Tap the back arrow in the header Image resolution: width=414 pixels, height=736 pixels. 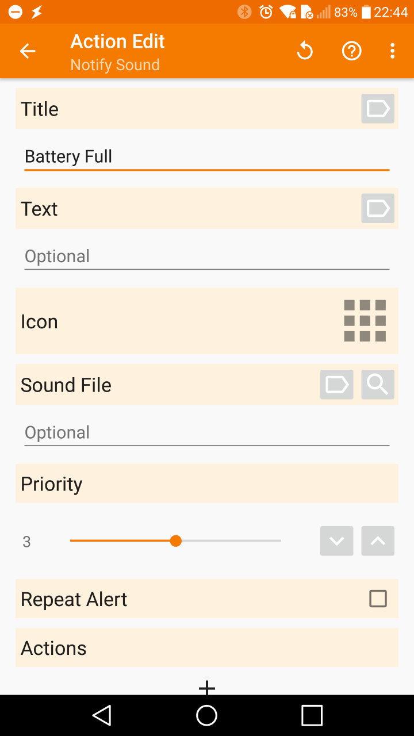tap(28, 51)
